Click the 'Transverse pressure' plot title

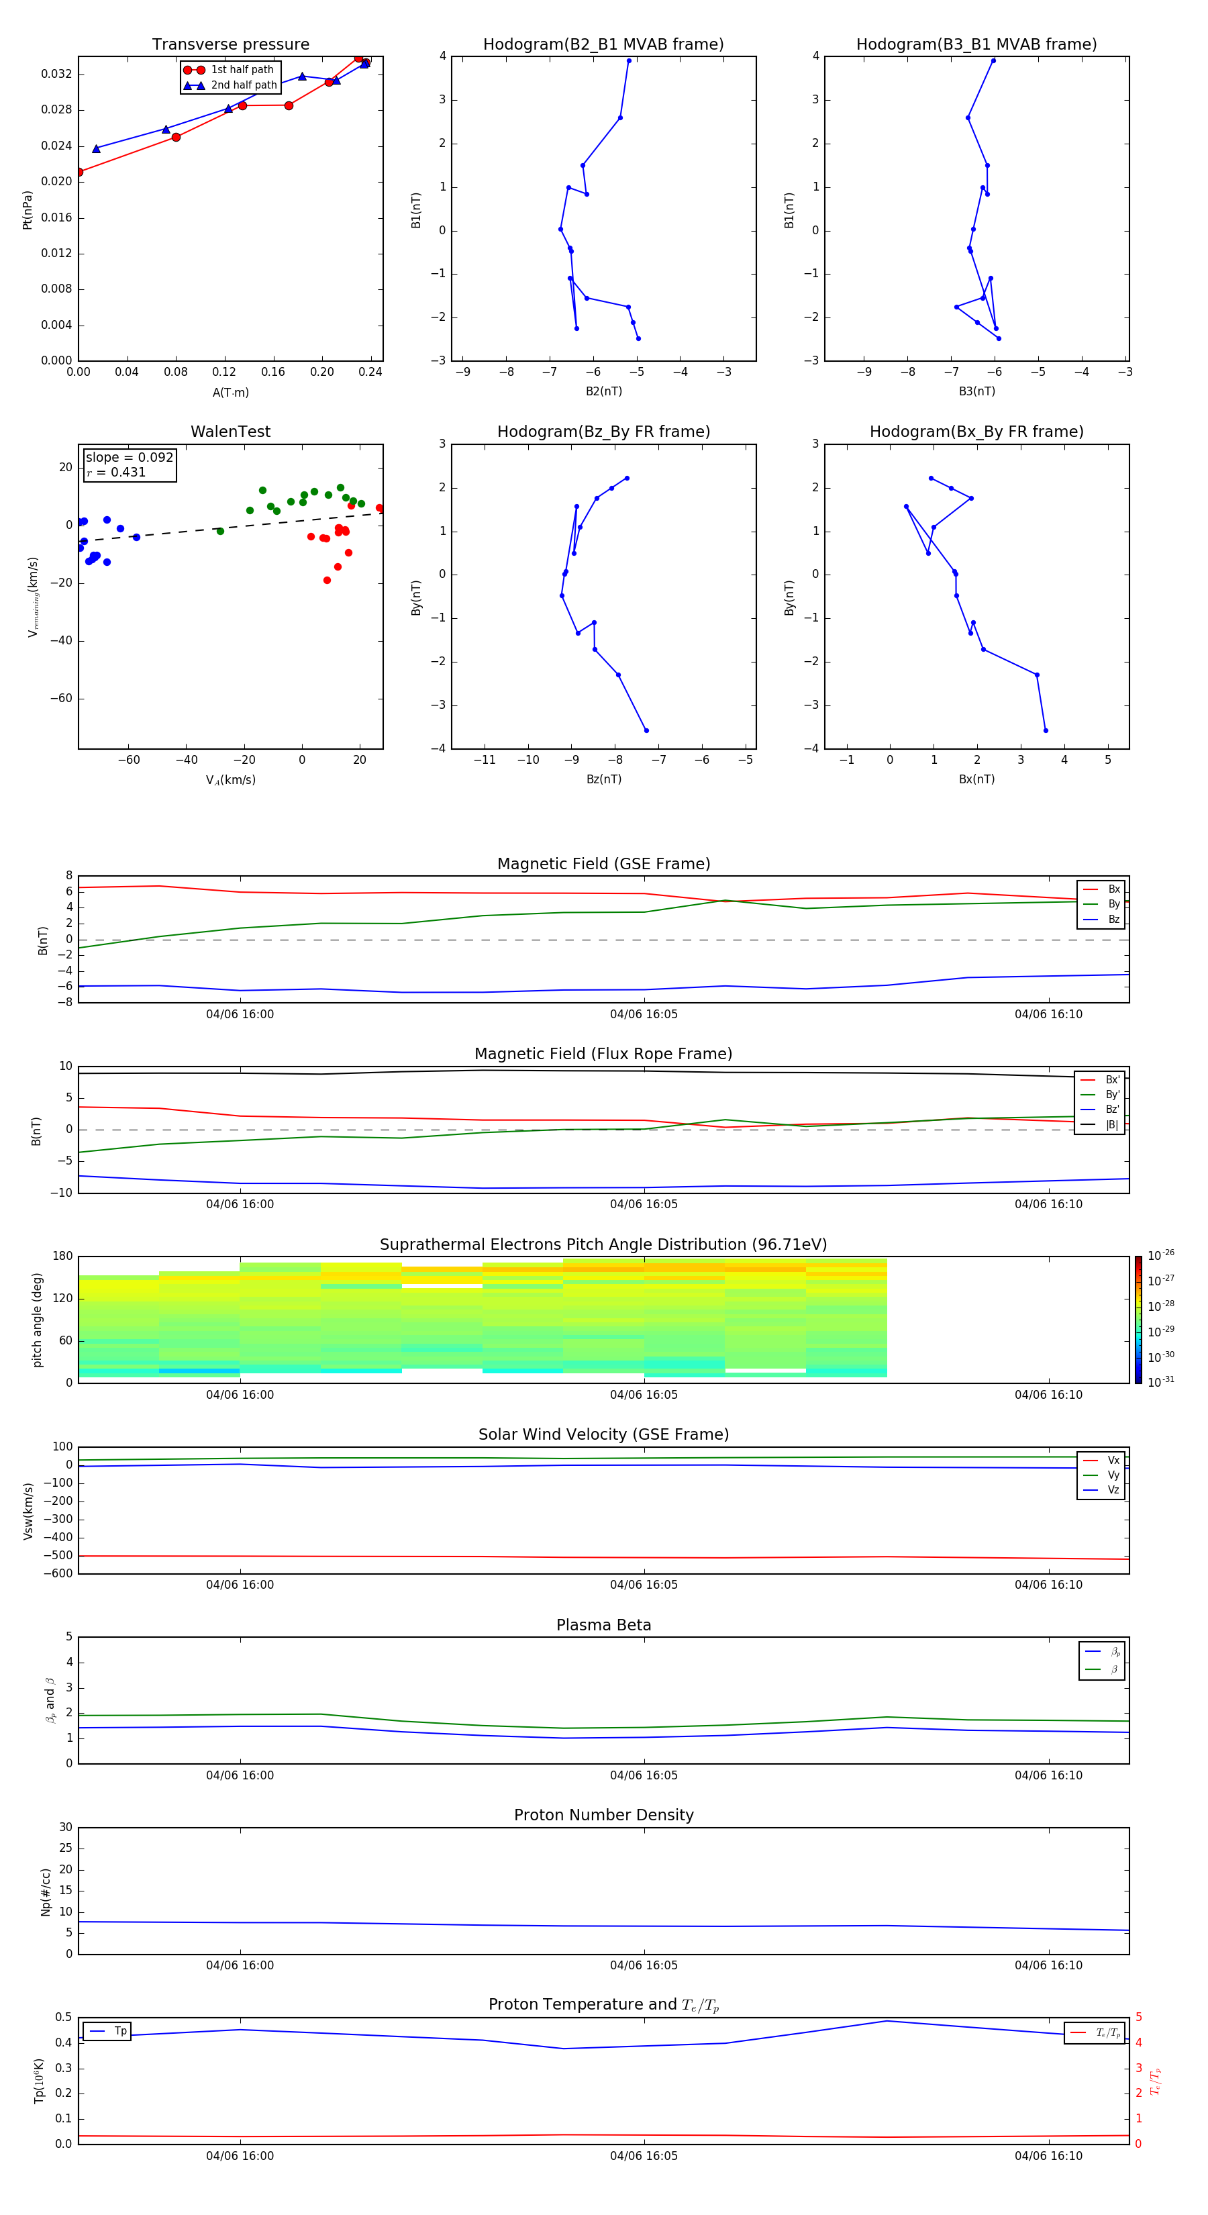[x=230, y=45]
